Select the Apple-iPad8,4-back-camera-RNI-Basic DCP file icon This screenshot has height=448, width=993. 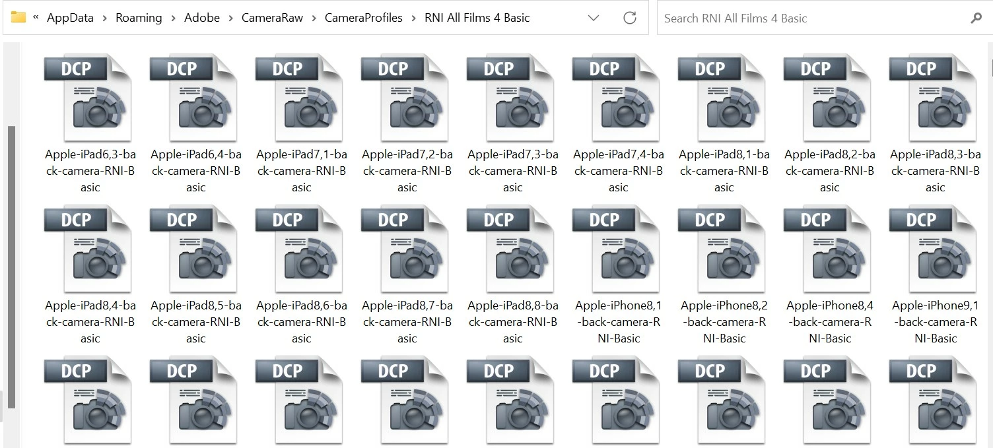[x=88, y=249]
